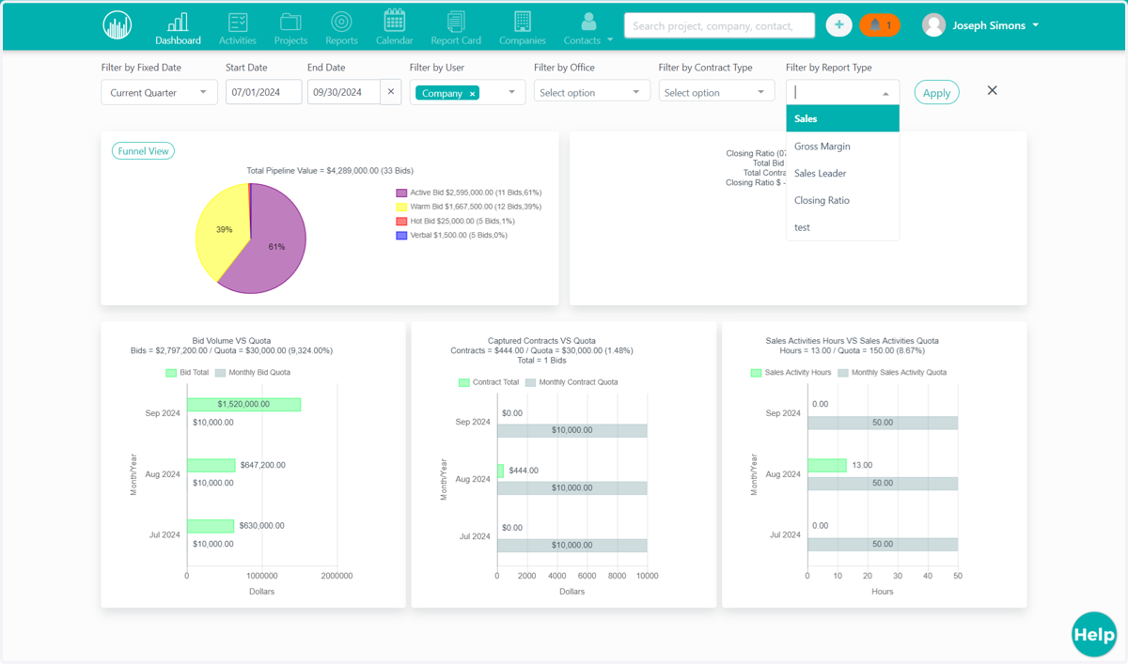The height and width of the screenshot is (664, 1128).
Task: Toggle Monthly Contract Quota legend entry
Action: [572, 382]
